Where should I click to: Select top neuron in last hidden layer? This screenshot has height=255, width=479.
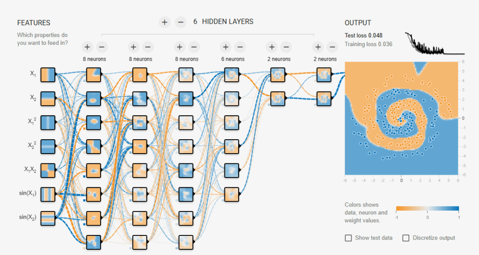pyautogui.click(x=324, y=75)
